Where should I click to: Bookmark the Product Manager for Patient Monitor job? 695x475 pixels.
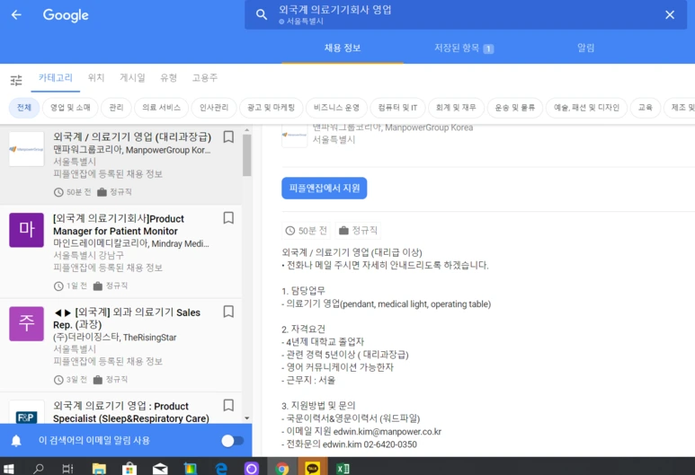[228, 218]
